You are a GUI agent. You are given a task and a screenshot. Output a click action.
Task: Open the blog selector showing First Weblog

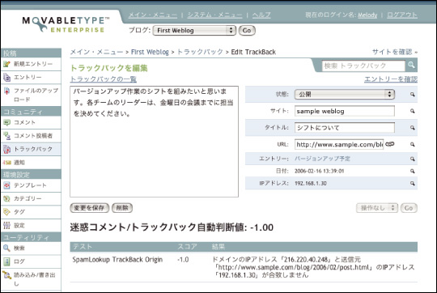tap(194, 31)
